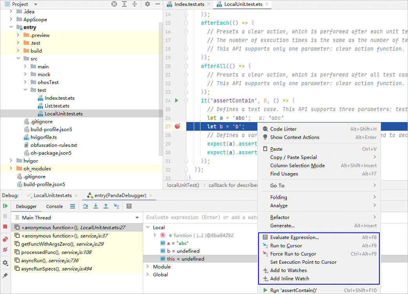
Task: Expand the hvigor folder in project tree
Action: [11, 161]
